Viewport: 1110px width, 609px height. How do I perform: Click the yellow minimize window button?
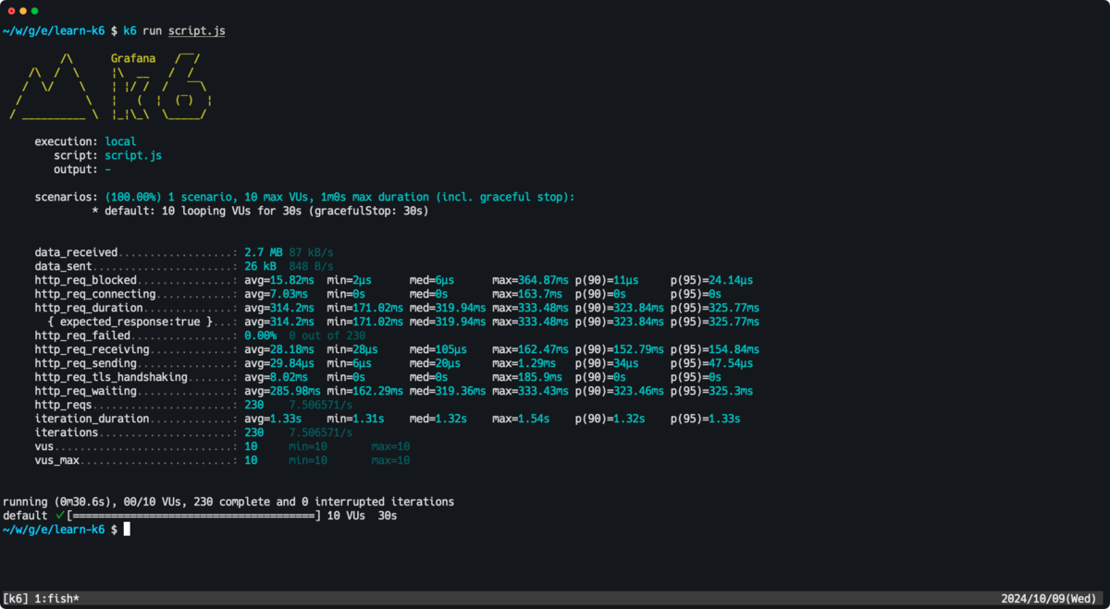pyautogui.click(x=23, y=10)
